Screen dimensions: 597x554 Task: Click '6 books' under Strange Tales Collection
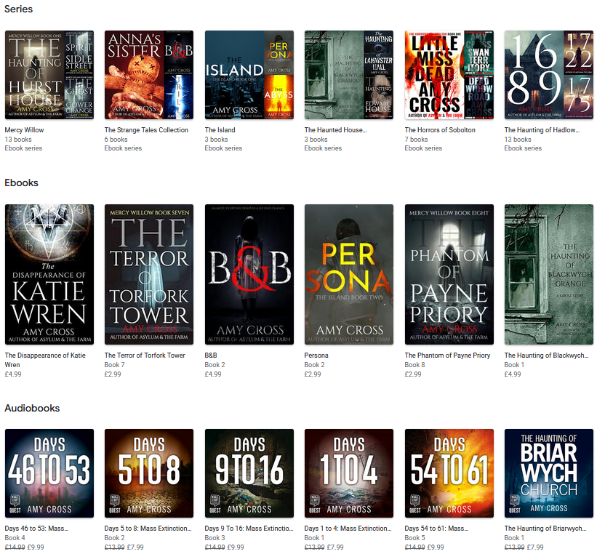116,140
